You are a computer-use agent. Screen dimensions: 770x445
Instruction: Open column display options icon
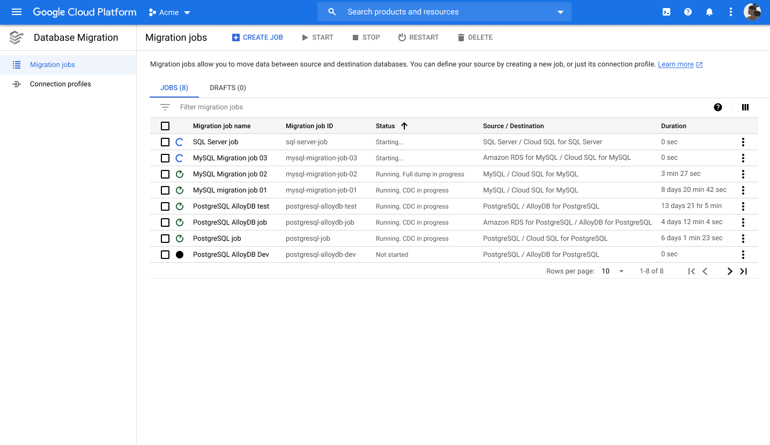(x=745, y=107)
